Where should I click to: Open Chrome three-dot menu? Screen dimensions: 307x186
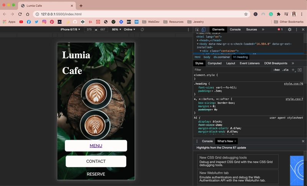(302, 14)
